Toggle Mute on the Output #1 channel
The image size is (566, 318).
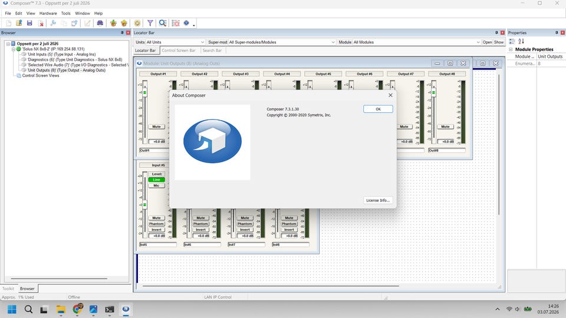[x=156, y=127]
